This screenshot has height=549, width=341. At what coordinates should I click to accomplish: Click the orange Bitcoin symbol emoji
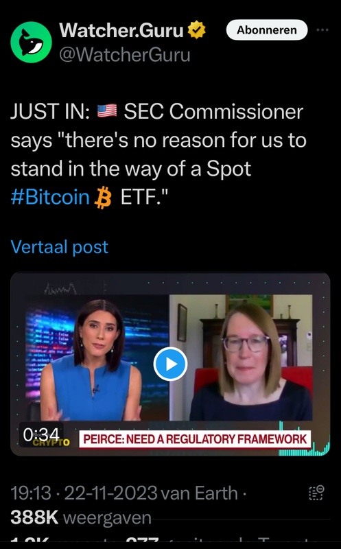(103, 198)
